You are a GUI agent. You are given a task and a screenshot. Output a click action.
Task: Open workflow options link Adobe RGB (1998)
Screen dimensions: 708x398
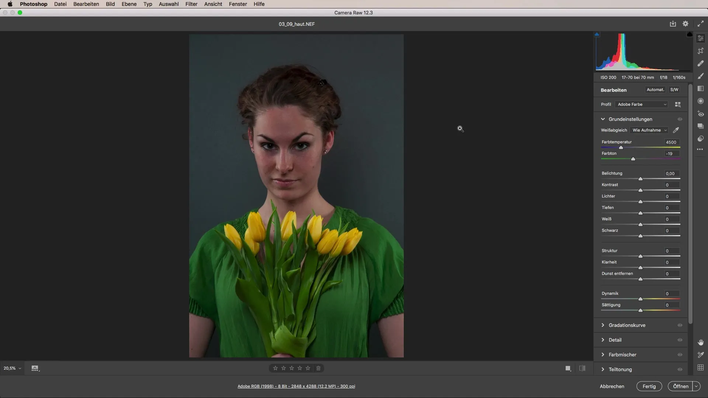click(x=296, y=386)
